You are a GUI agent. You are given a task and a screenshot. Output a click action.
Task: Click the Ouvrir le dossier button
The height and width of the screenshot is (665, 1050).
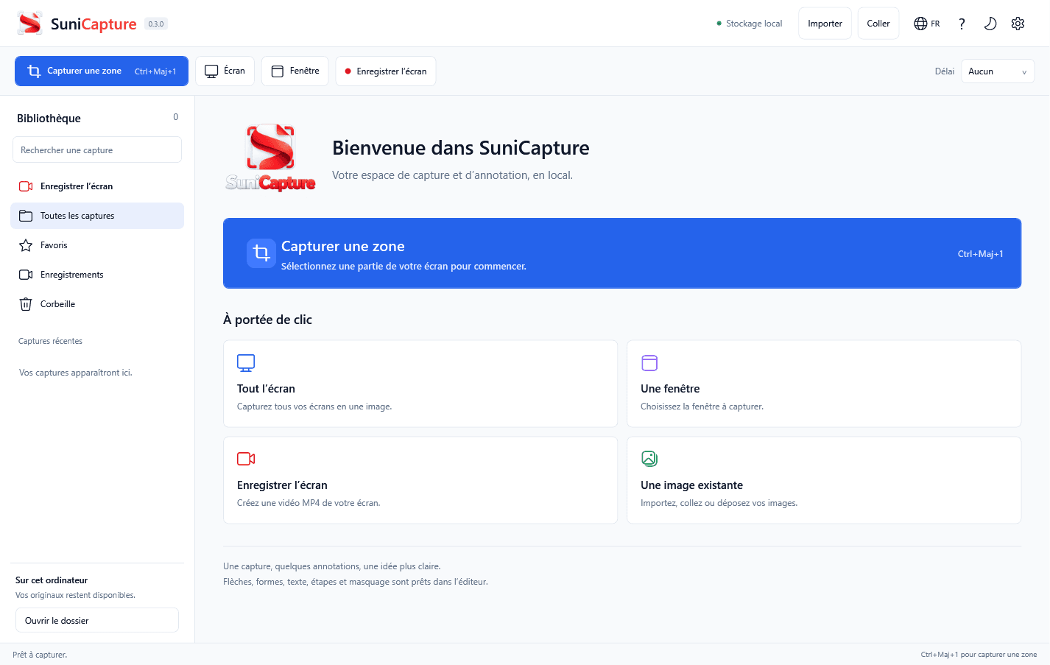(97, 620)
